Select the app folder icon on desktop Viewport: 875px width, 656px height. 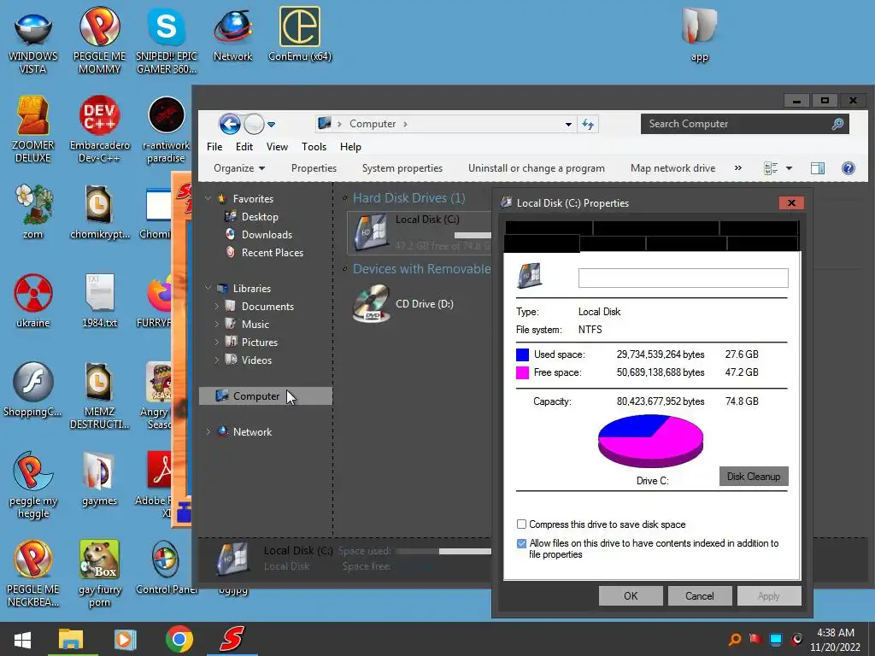699,34
